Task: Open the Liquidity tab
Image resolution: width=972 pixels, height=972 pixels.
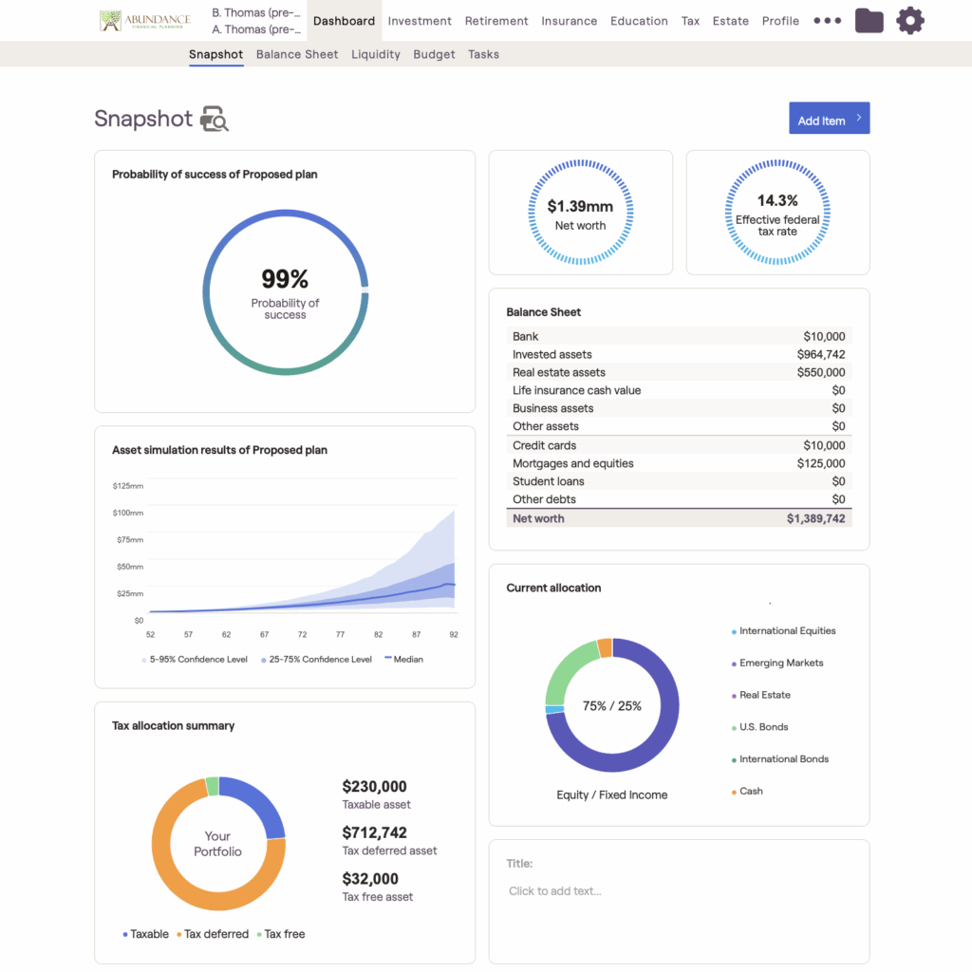Action: click(x=376, y=54)
